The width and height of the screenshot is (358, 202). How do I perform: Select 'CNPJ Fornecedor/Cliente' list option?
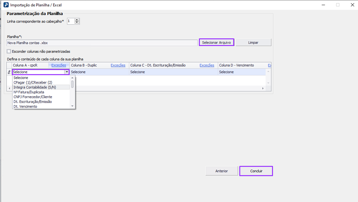(x=33, y=97)
